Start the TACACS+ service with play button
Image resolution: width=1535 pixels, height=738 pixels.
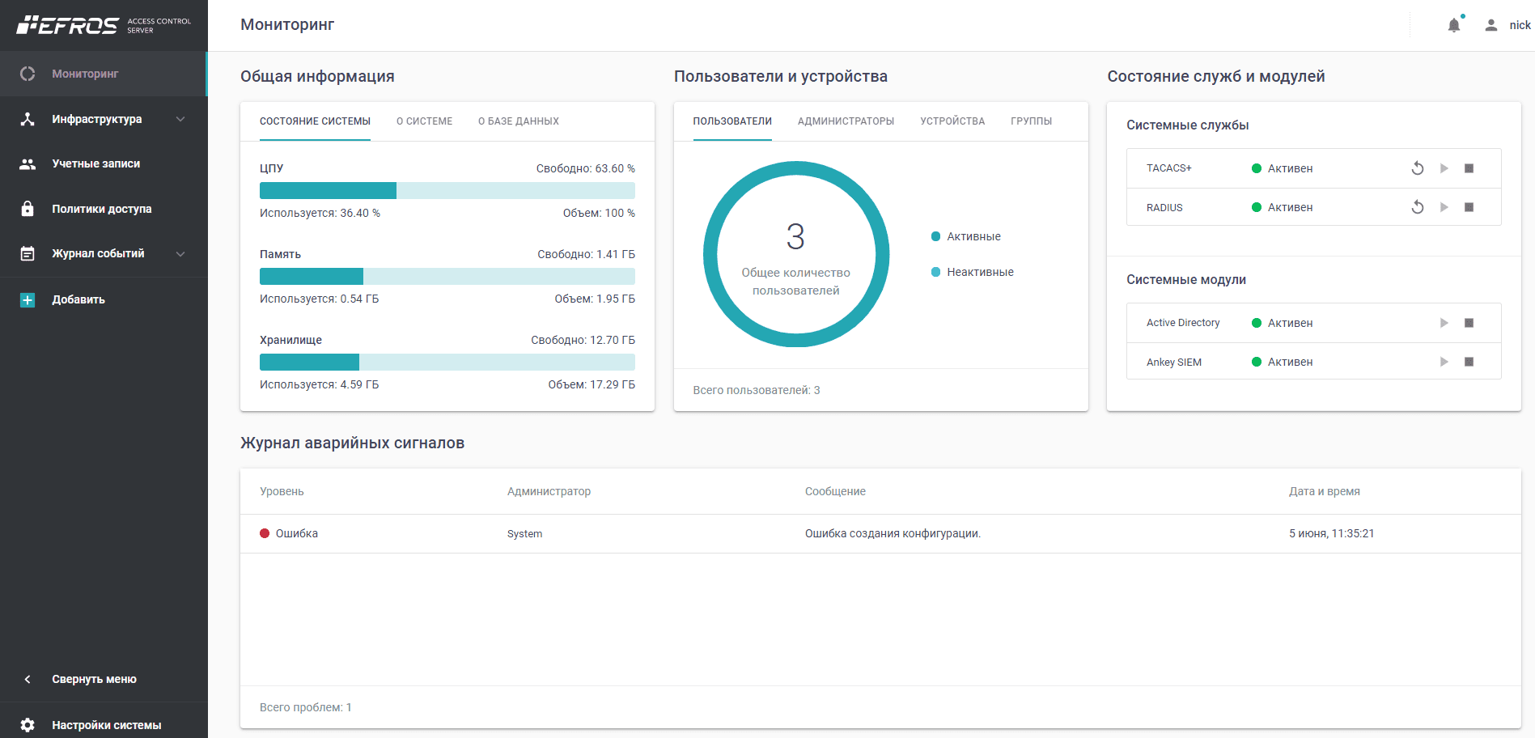pos(1444,168)
